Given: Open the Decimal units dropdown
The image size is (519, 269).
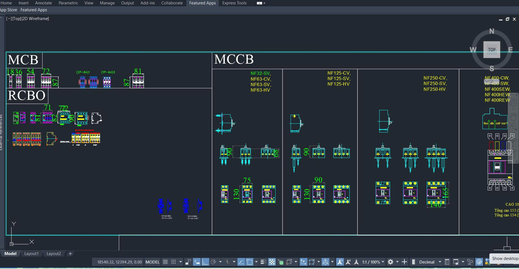Looking at the screenshot, I should pyautogui.click(x=430, y=262).
